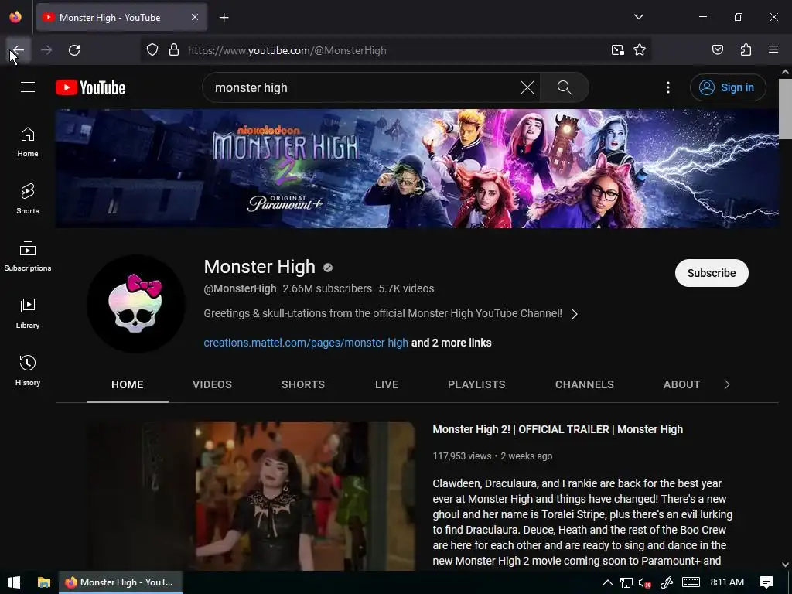
Task: Open 'Monster High 2! | OFFICIAL TRAILER' title
Action: click(558, 429)
